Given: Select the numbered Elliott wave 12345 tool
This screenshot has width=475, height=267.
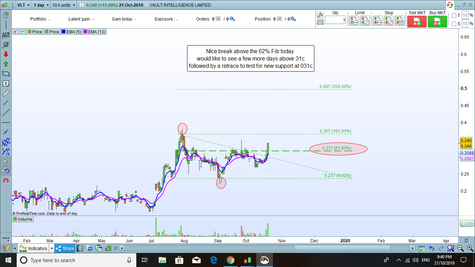Looking at the screenshot, I should [6, 142].
